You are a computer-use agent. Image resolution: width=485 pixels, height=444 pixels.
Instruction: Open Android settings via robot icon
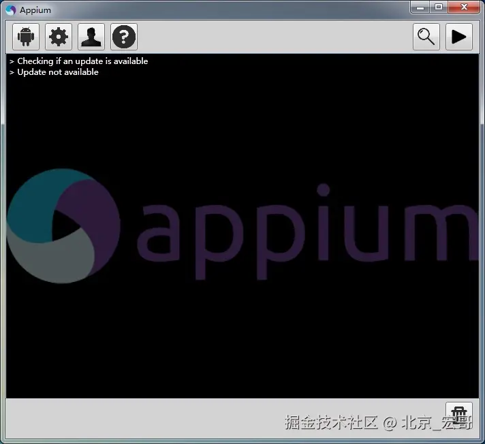26,37
